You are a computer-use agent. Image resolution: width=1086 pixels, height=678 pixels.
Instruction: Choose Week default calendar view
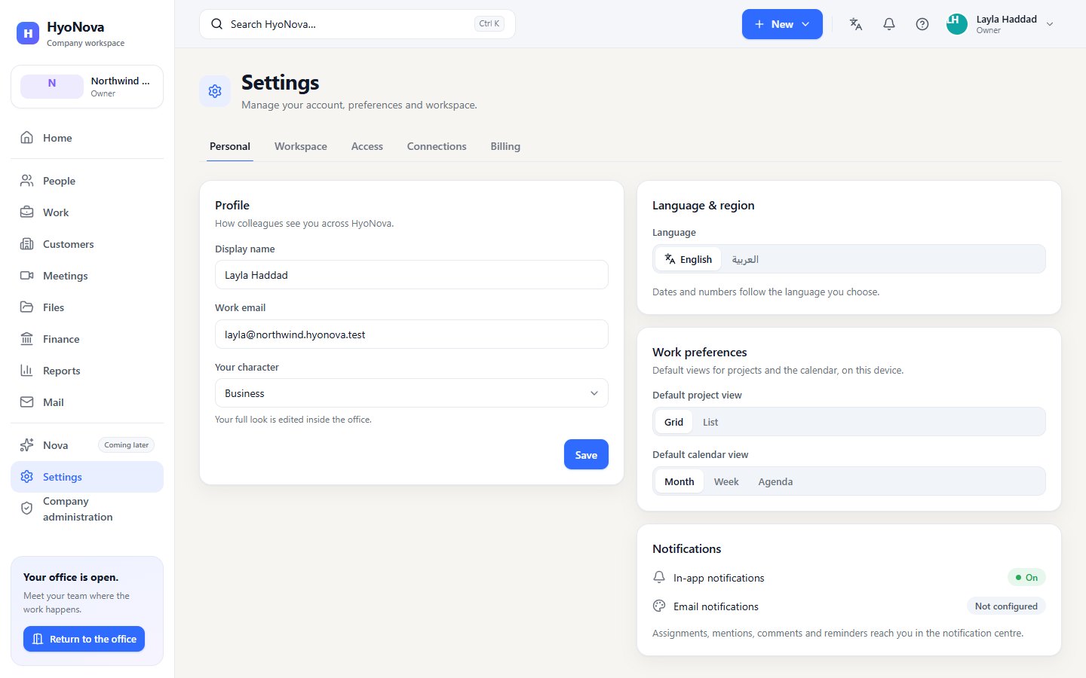726,481
